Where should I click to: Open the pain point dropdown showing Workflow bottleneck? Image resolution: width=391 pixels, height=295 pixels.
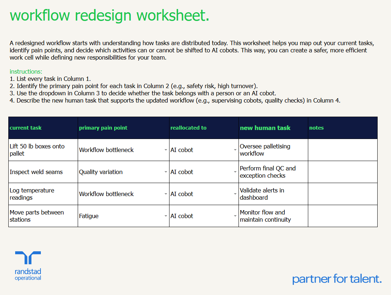pos(166,150)
